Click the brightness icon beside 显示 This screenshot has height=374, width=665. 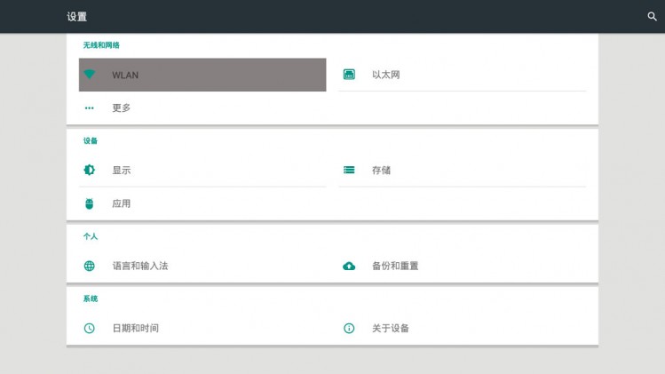pyautogui.click(x=89, y=170)
